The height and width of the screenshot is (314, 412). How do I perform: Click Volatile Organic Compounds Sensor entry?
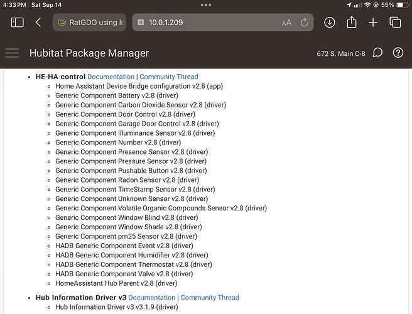point(161,208)
